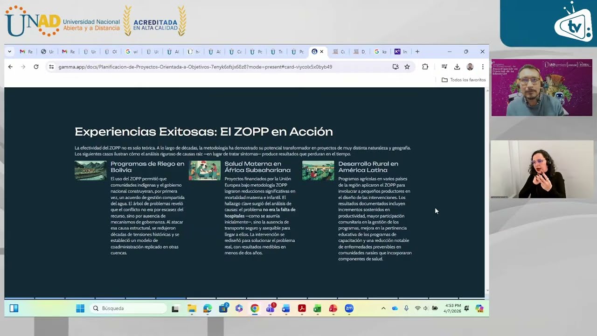Image resolution: width=597 pixels, height=336 pixels.
Task: Open the Extensions puzzle menu
Action: (425, 67)
